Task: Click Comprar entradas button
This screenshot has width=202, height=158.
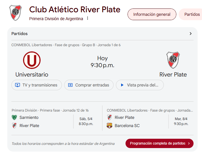Action: [89, 85]
